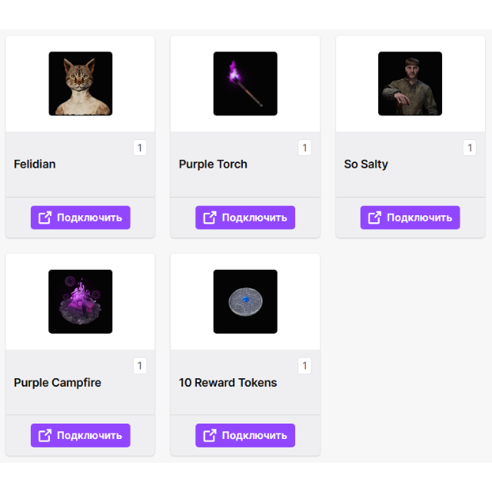Click the So Salty character image
This screenshot has height=492, width=492.
coord(410,84)
